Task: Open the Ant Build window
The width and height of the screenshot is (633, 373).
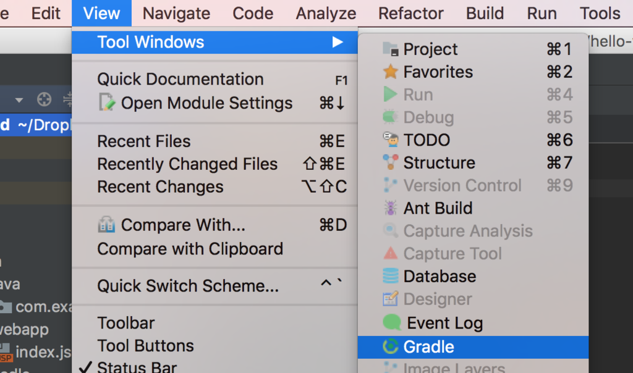Action: 473,209
